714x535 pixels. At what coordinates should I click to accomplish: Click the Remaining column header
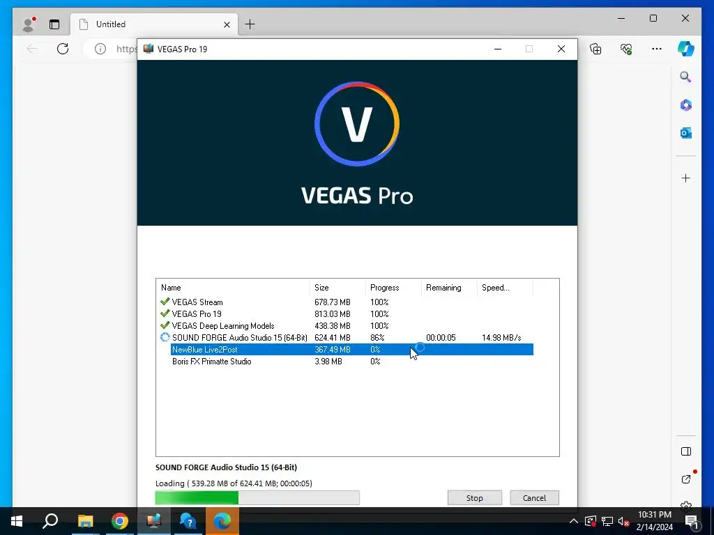449,288
